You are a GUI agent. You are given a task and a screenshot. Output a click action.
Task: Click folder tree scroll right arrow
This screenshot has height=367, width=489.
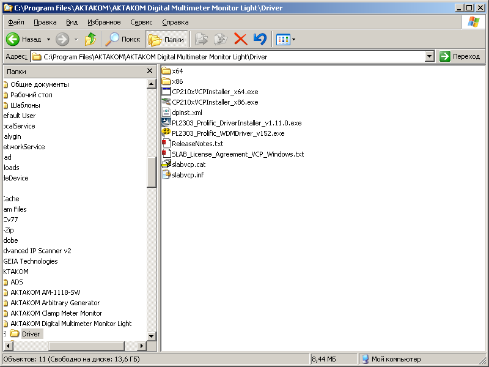click(x=142, y=346)
